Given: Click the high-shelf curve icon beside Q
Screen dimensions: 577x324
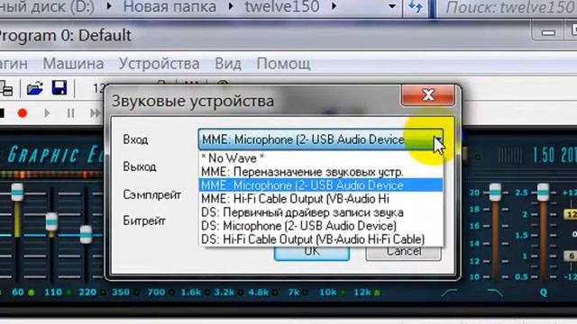Looking at the screenshot, I should coord(495,292).
